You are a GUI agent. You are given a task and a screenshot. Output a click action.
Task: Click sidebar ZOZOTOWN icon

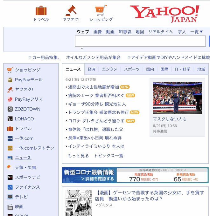pos(10,109)
